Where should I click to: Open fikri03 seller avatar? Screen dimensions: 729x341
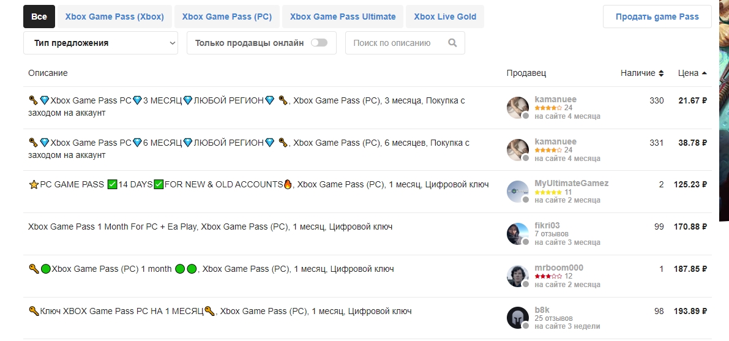click(517, 234)
